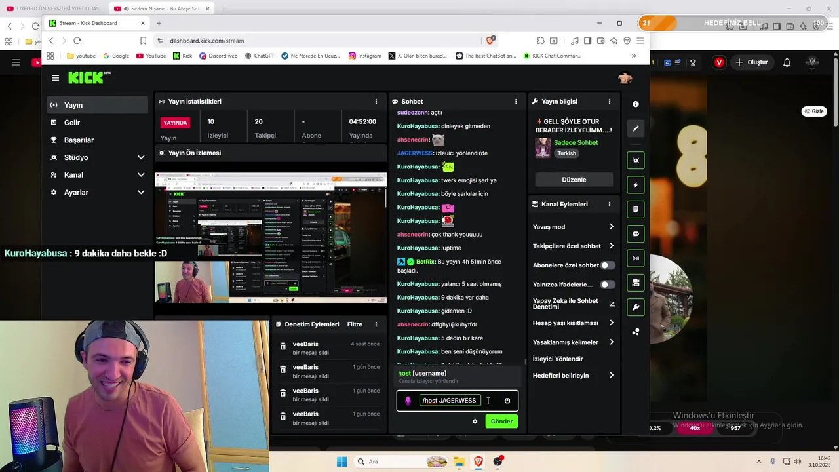Open Takipçilere özel sohbet submenu

574,246
